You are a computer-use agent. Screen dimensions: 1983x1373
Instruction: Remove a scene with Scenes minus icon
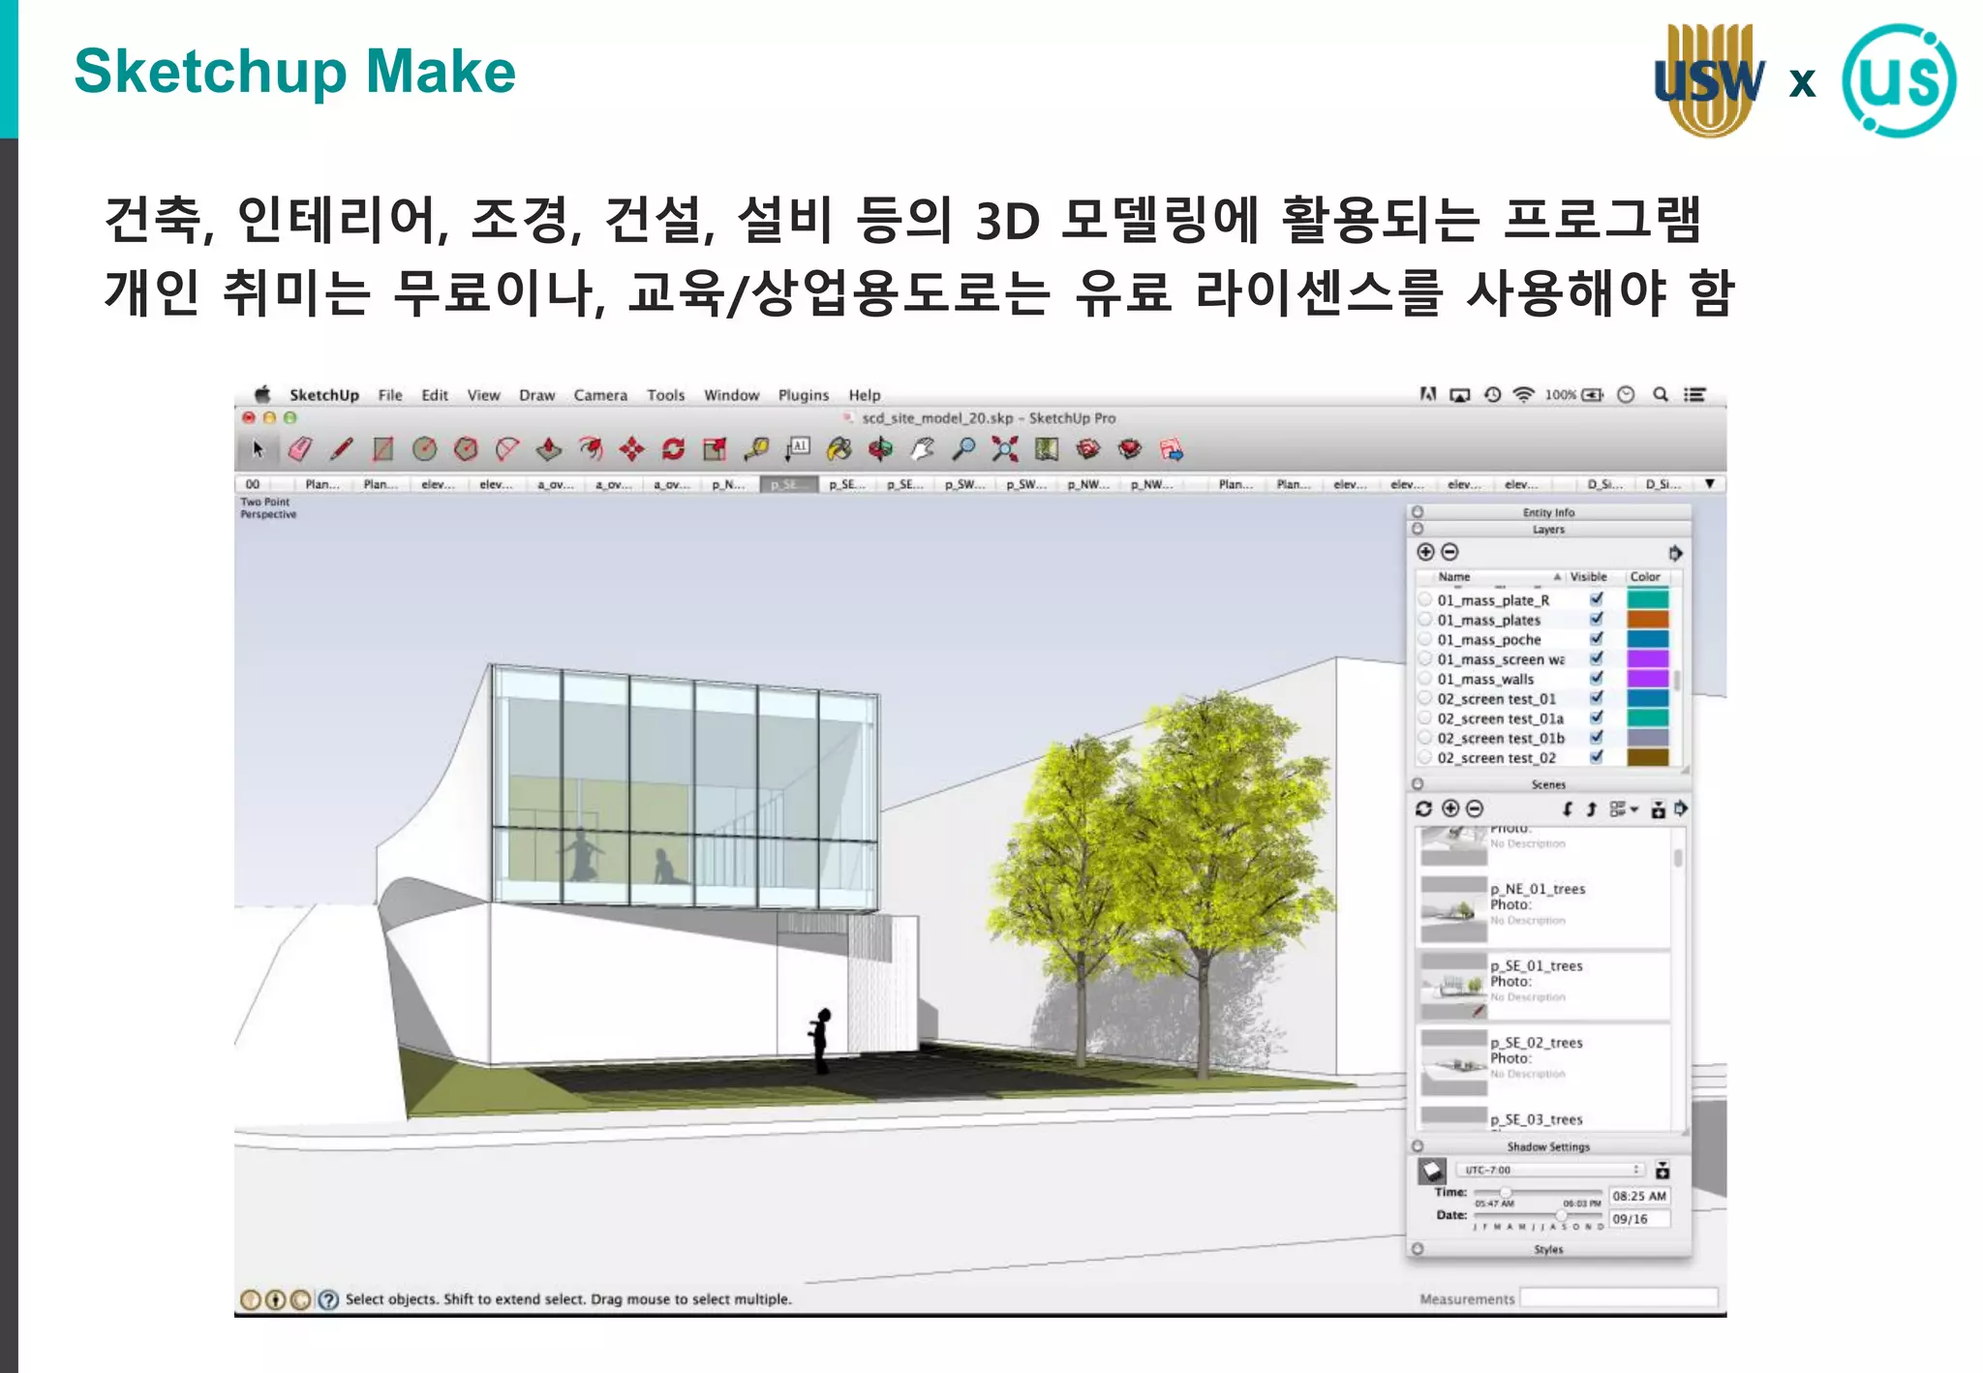[1475, 809]
